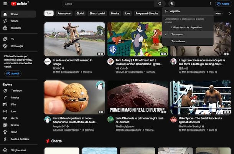Open Mike Tyson Brutal Knockouts title
Image resolution: width=234 pixels, height=154 pixels.
[200, 120]
